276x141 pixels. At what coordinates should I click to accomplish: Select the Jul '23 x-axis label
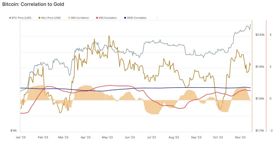(151, 137)
